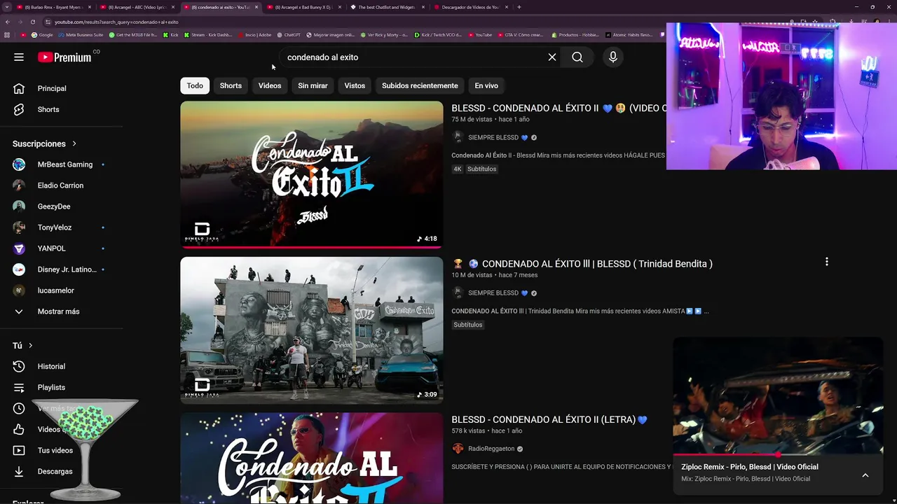The width and height of the screenshot is (897, 504).
Task: Open RadioReggaeton channel name link
Action: (491, 449)
